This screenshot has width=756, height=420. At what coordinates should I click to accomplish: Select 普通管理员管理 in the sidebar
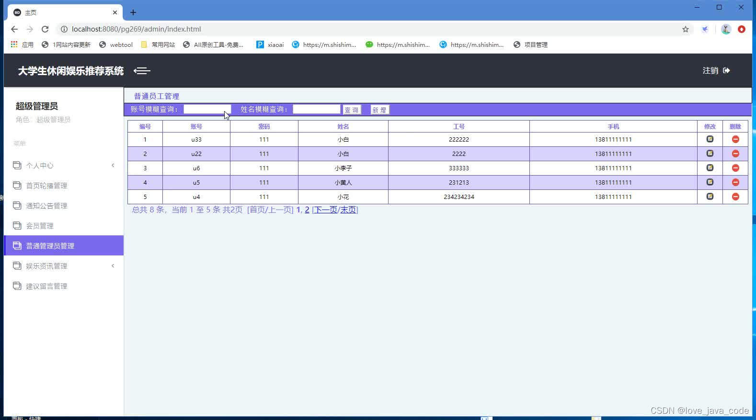click(x=64, y=246)
